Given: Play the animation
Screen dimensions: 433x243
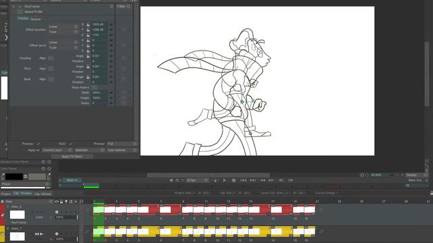Looking at the screenshot, I should click(x=225, y=180).
